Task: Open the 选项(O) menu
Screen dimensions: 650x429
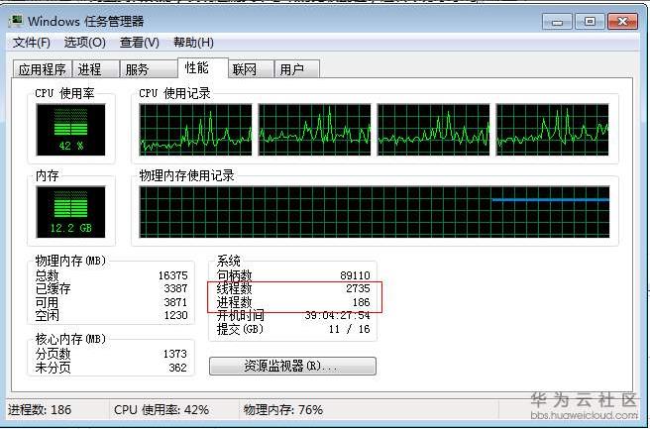Action: point(84,43)
